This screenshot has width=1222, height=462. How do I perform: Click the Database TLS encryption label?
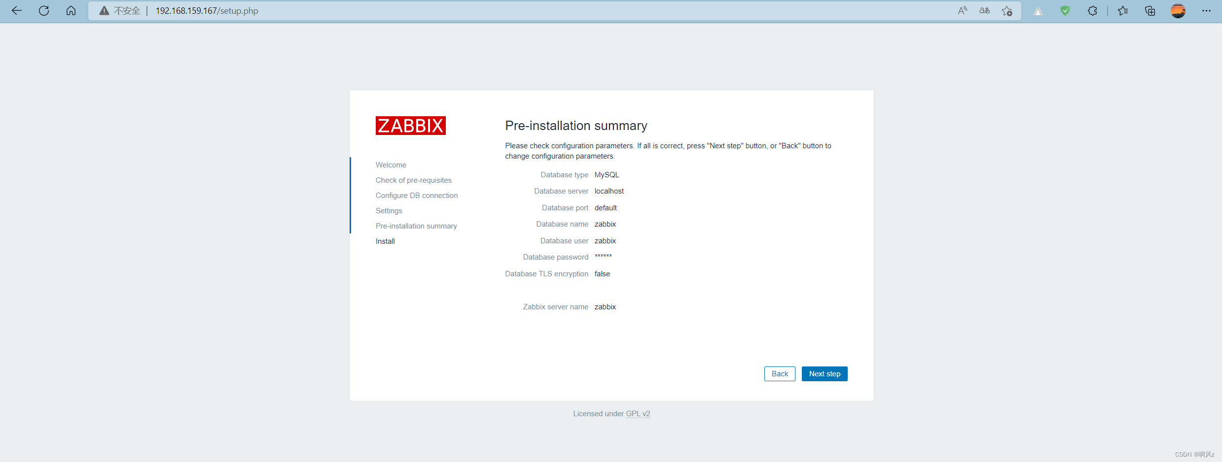546,274
